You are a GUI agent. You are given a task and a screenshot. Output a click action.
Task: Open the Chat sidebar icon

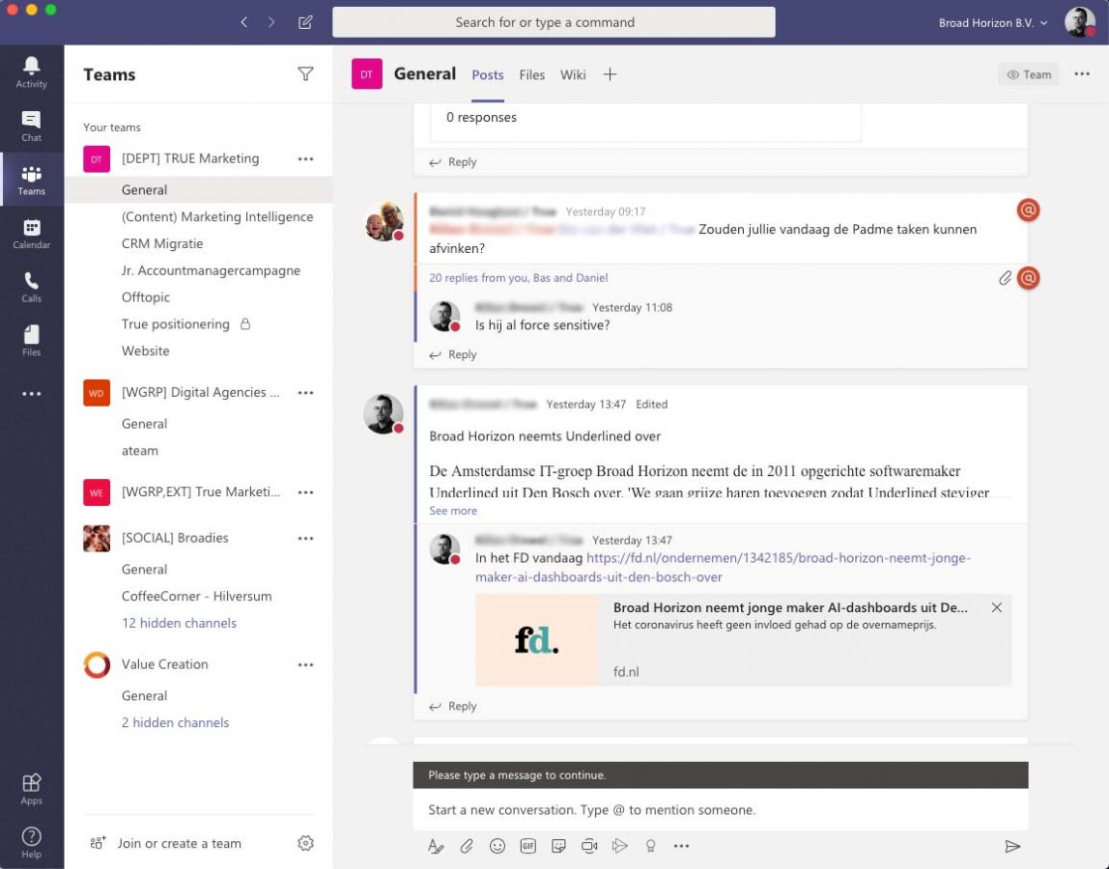[x=31, y=126]
